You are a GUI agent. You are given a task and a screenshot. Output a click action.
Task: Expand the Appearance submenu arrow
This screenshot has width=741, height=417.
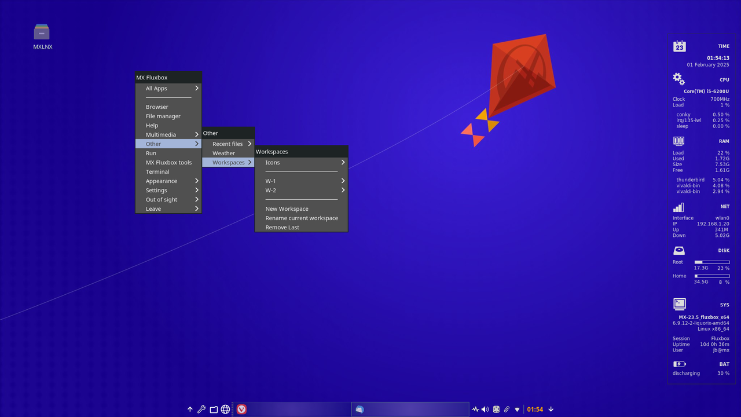coord(197,181)
